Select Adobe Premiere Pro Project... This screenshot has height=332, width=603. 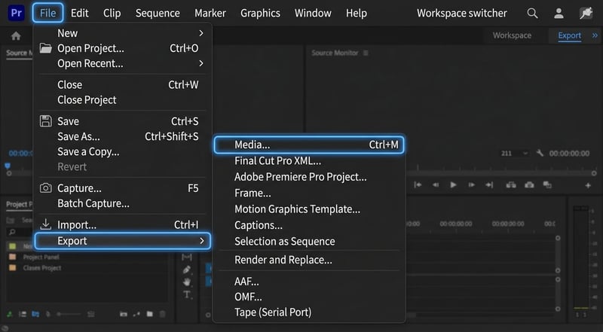click(309, 177)
